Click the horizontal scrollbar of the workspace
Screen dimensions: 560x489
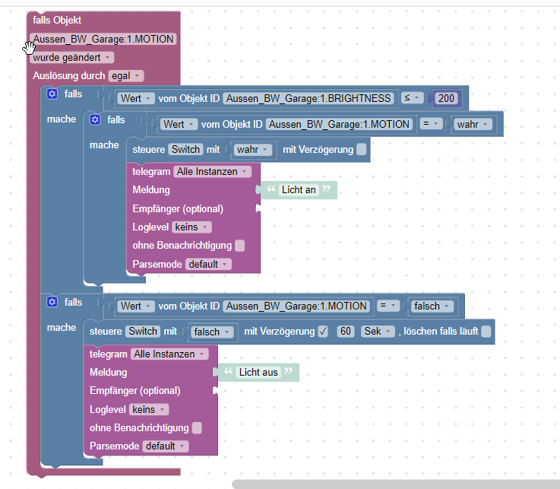coord(396,484)
